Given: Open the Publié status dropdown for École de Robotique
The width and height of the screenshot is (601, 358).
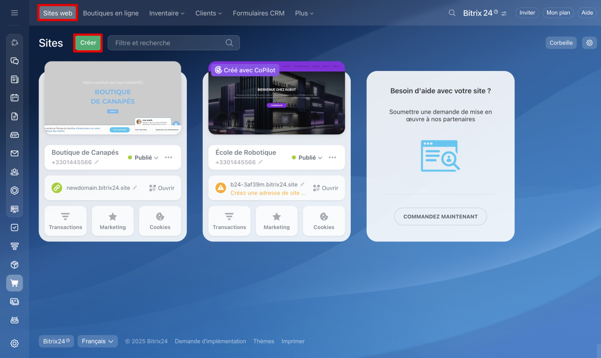Looking at the screenshot, I should tap(307, 158).
